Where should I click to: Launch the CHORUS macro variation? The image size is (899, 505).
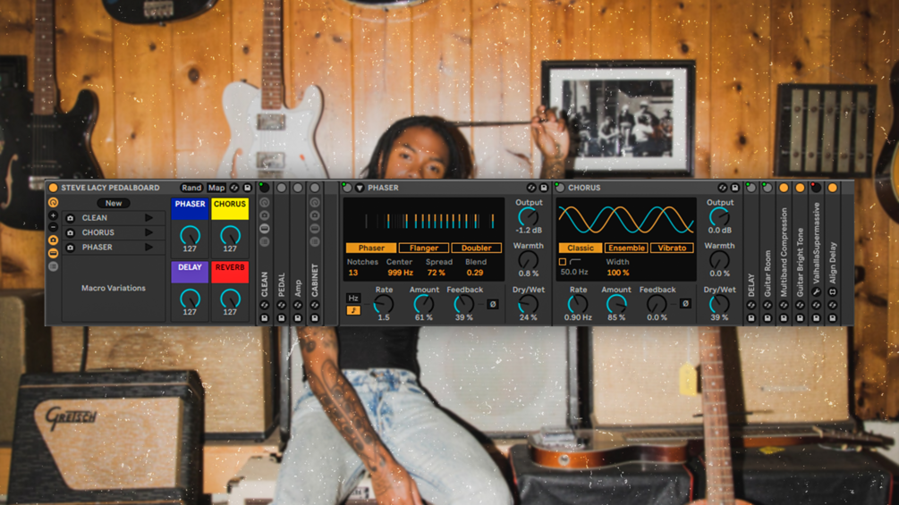tap(149, 232)
